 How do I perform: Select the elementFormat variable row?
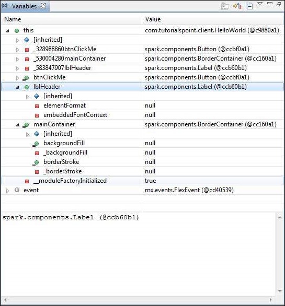click(142, 105)
